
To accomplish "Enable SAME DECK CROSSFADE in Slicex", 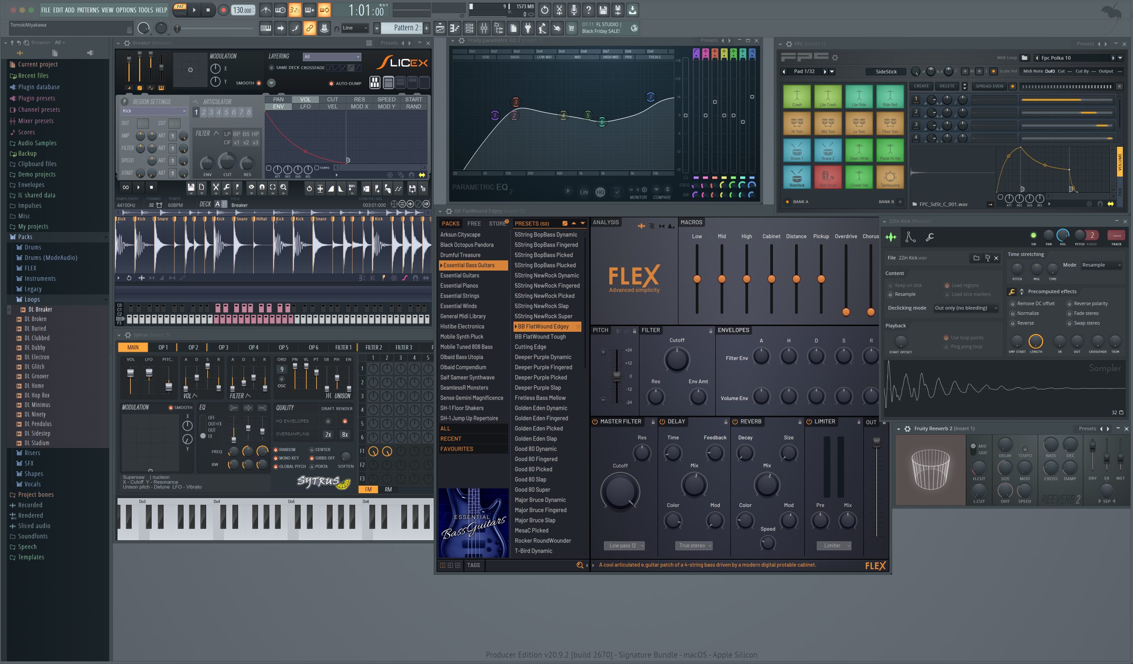I will [271, 68].
